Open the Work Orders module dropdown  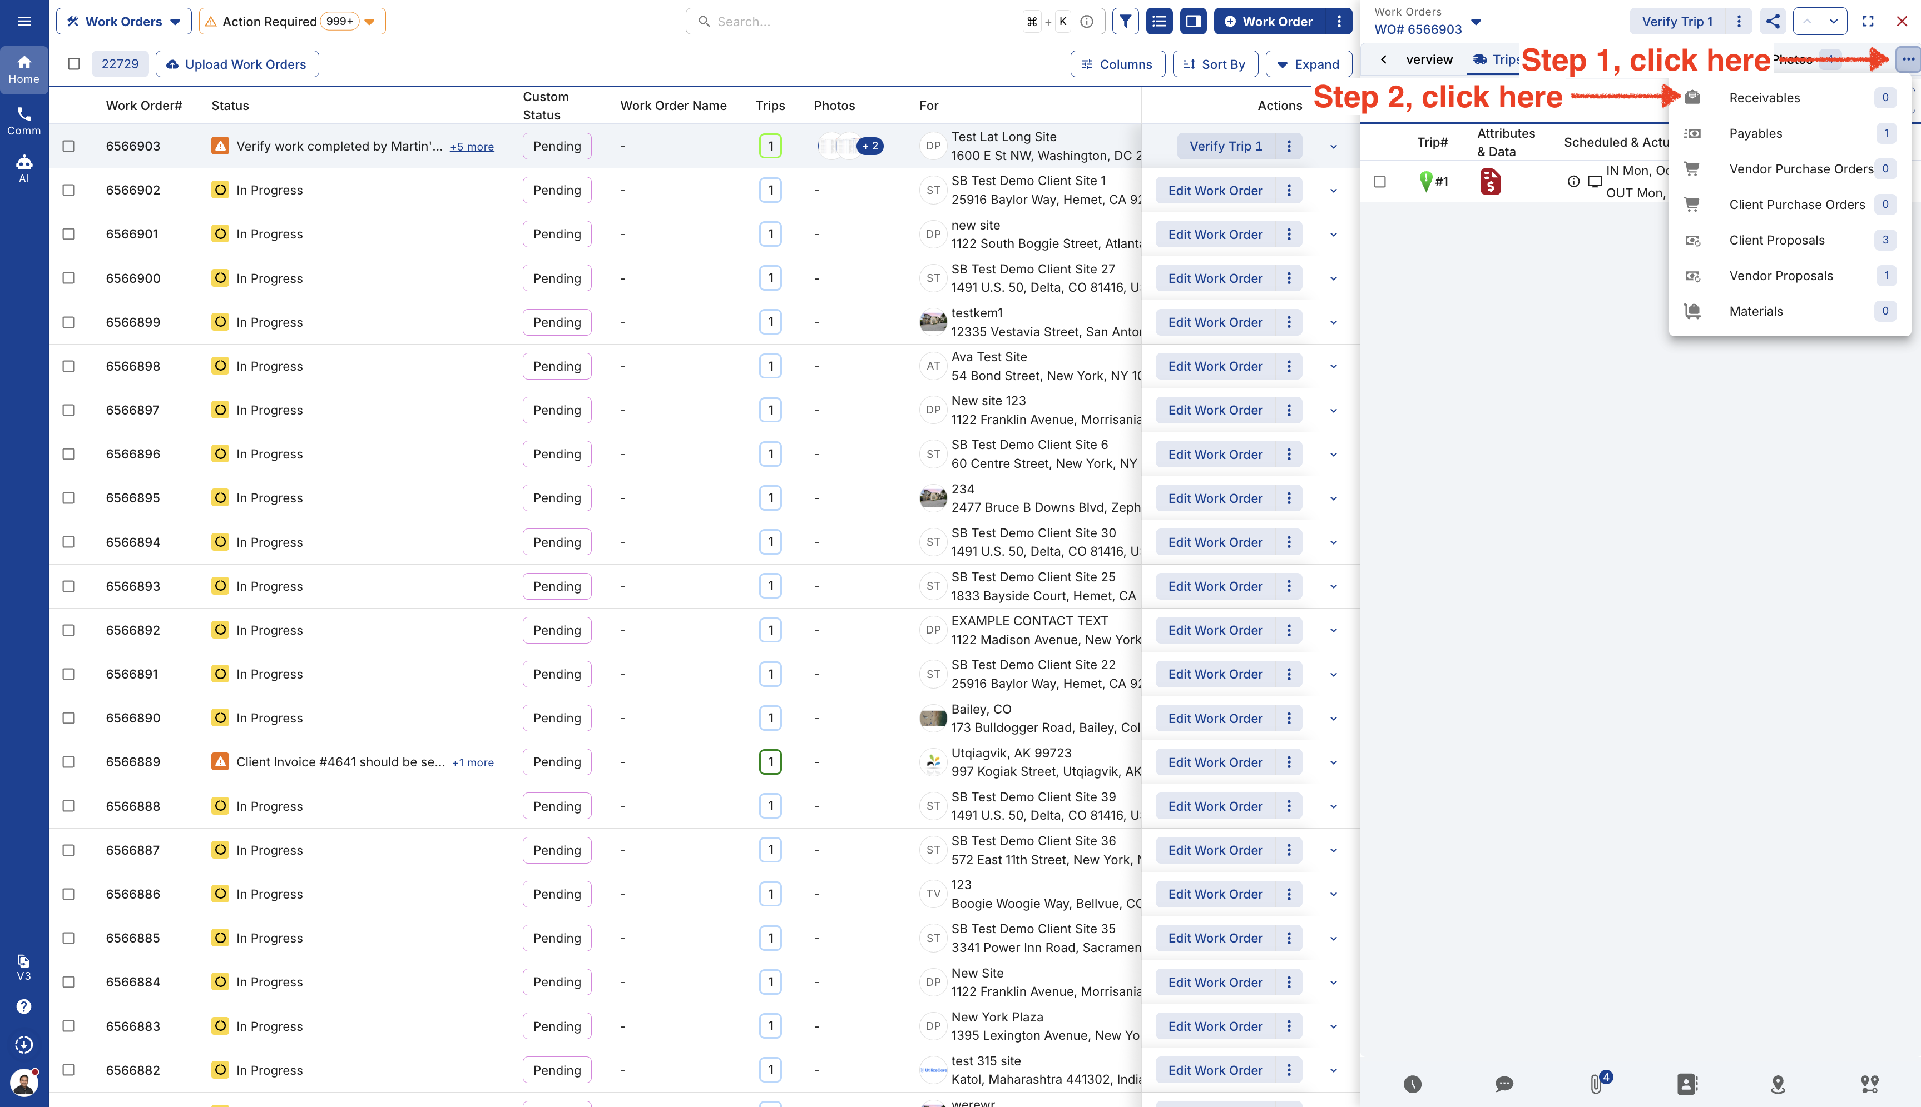click(x=123, y=21)
